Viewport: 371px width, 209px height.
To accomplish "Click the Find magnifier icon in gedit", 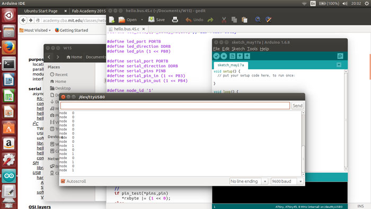I will coord(258,20).
